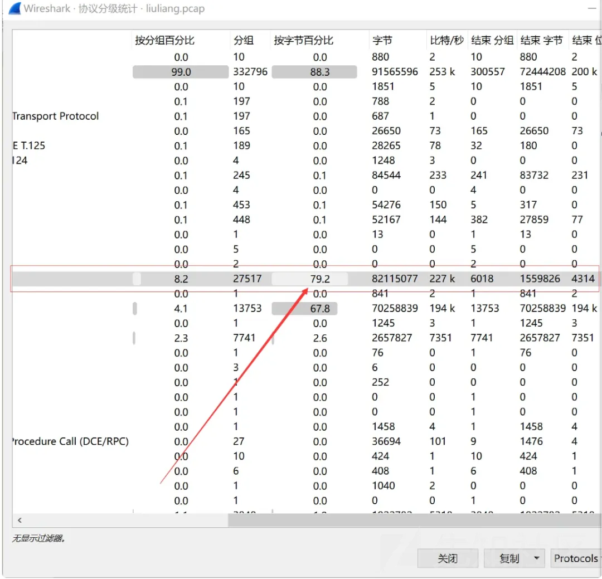
Task: Click the 无显示过滤器 status text
Action: (38, 538)
